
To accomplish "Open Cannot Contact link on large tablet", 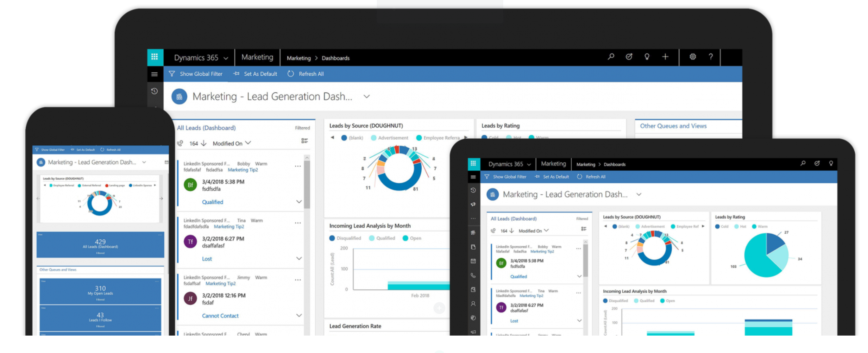I will point(220,316).
